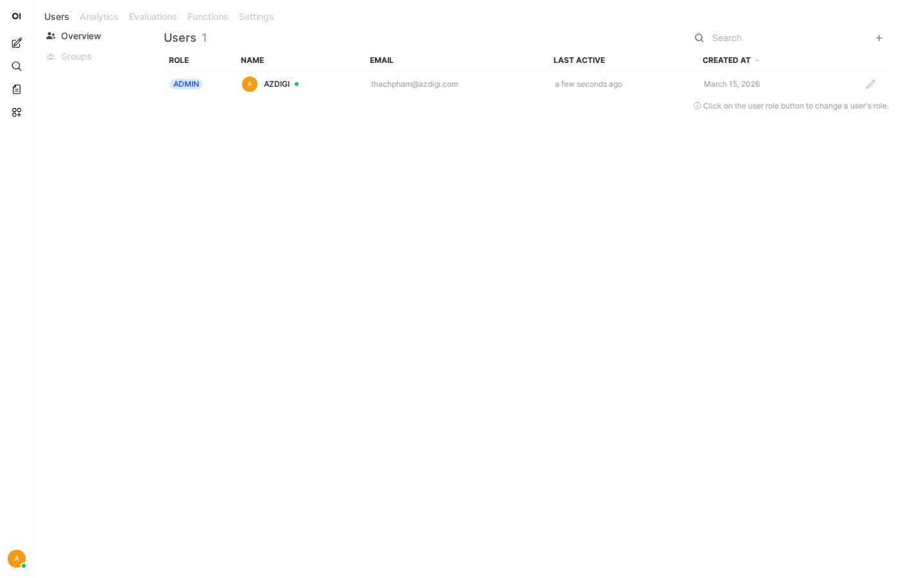Click the Open WebUI logo

tap(16, 16)
